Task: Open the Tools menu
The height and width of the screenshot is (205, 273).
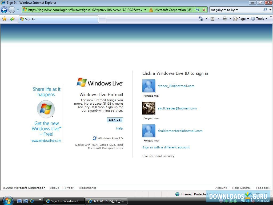Action: pos(259,19)
